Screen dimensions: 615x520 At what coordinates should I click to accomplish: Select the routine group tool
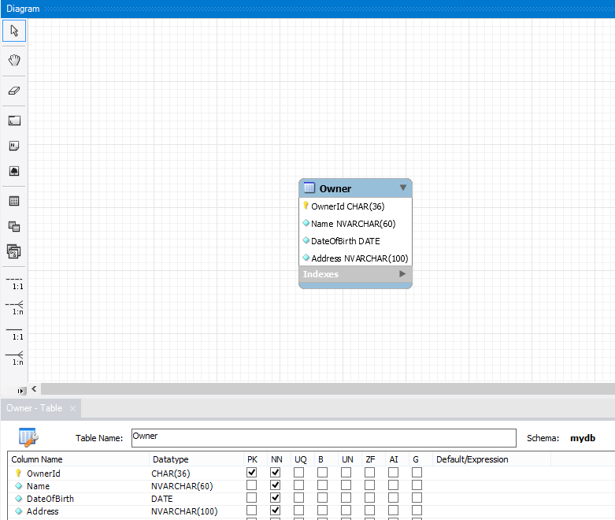pos(14,251)
